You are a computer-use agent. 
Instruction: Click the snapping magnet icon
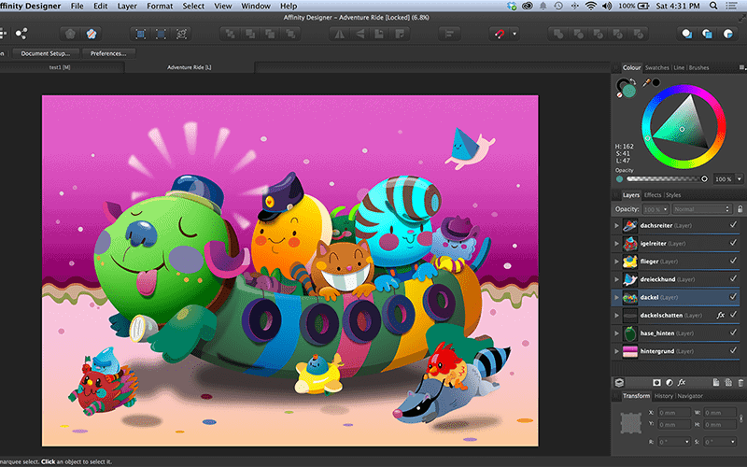(x=500, y=34)
